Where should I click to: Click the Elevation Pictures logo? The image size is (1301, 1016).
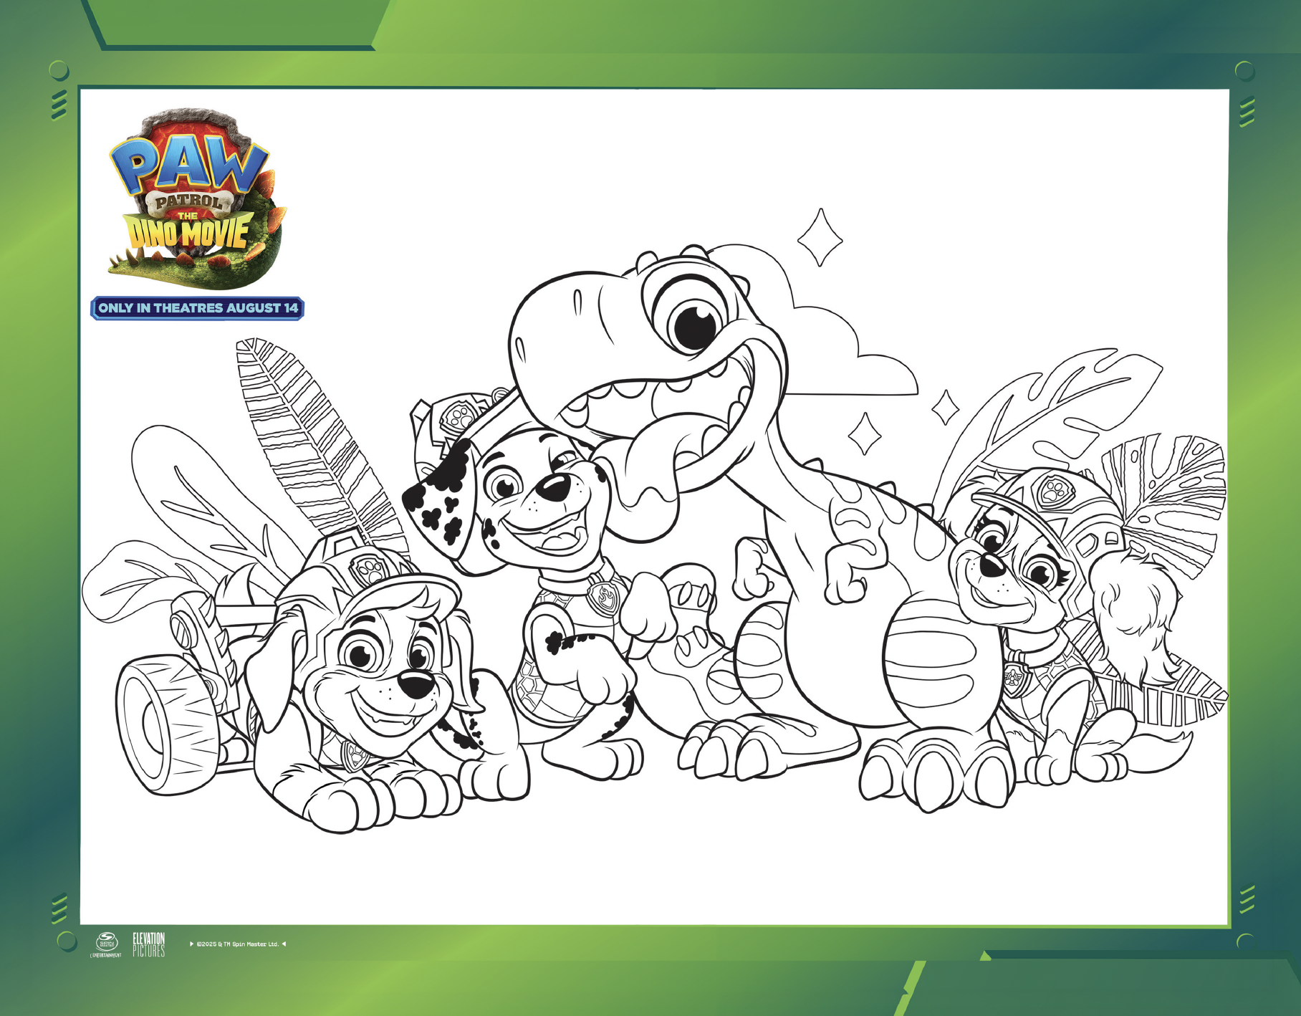tap(149, 944)
